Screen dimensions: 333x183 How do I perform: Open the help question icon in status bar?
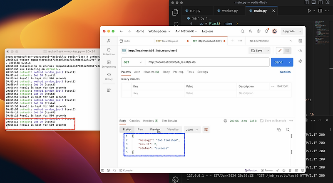(303, 170)
